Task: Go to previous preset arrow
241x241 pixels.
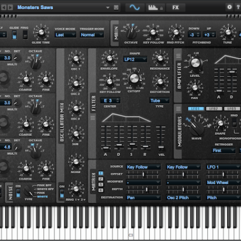Action: point(4,7)
